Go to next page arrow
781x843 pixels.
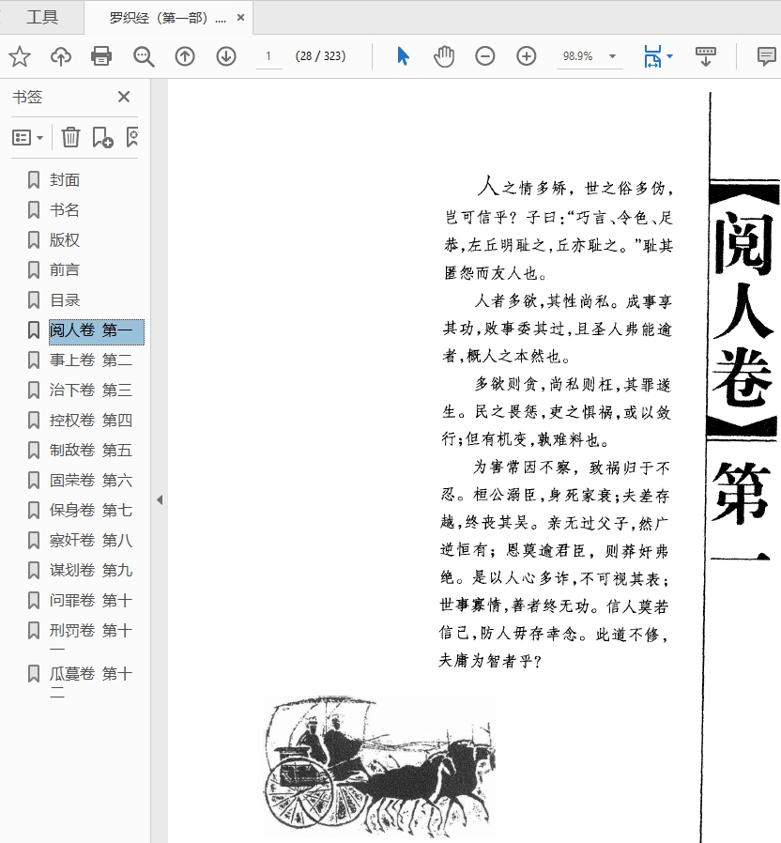point(226,56)
